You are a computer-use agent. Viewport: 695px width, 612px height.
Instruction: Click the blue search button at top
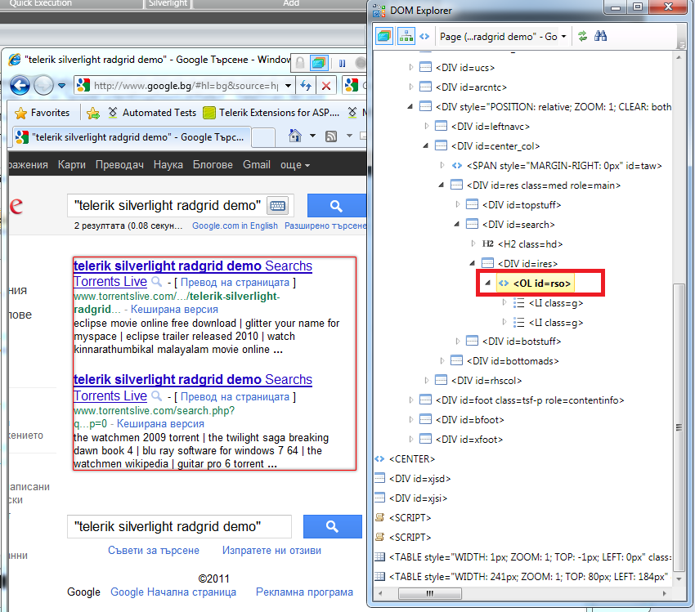336,205
